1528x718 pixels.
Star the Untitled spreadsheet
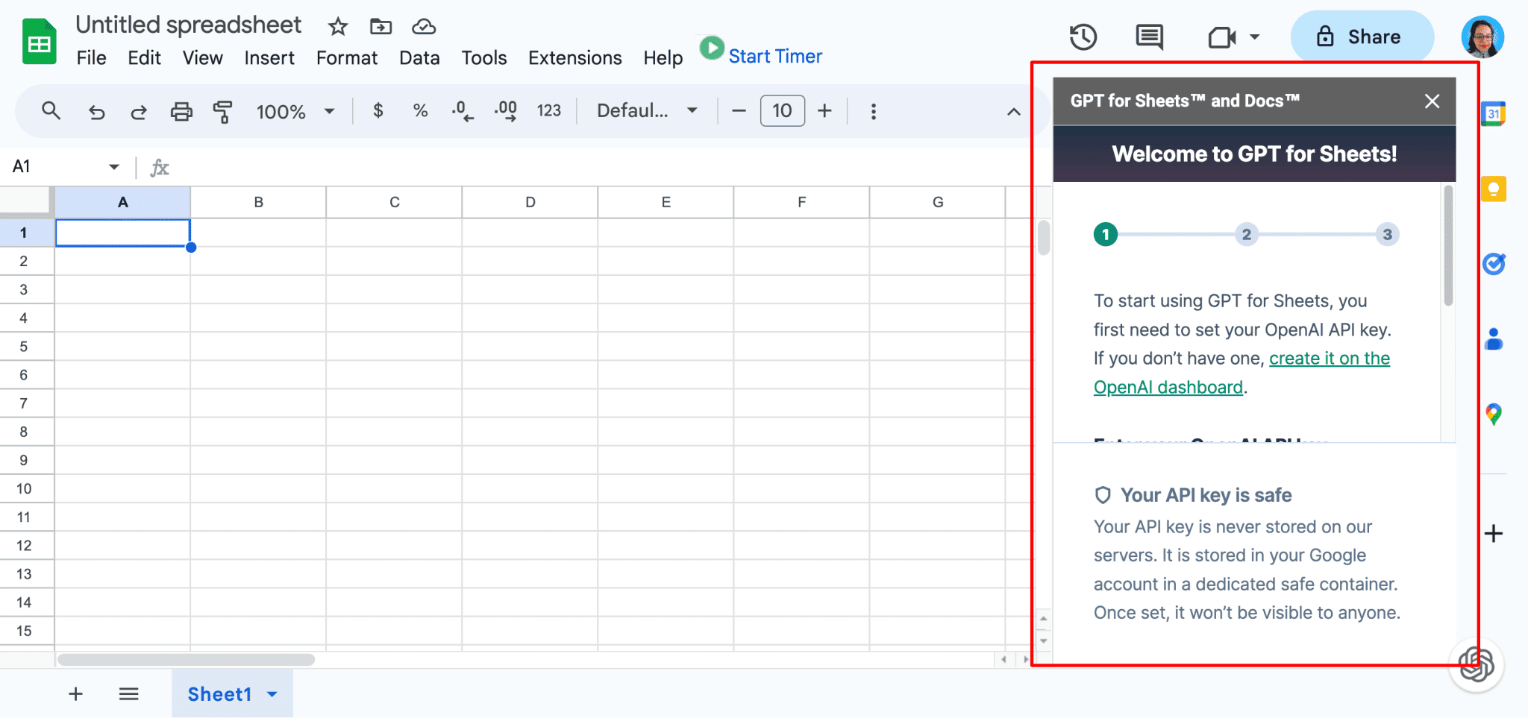point(338,28)
